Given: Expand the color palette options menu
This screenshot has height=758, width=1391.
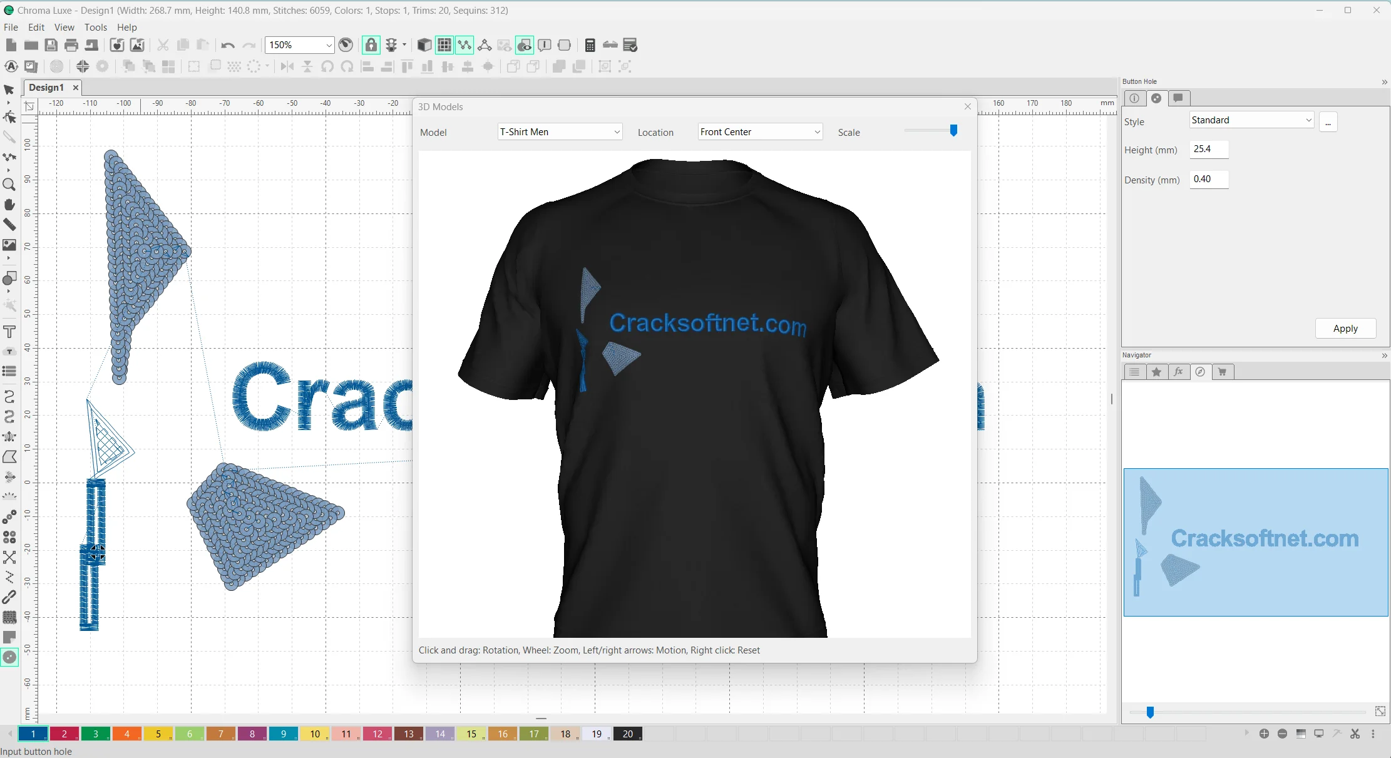Looking at the screenshot, I should 1373,734.
